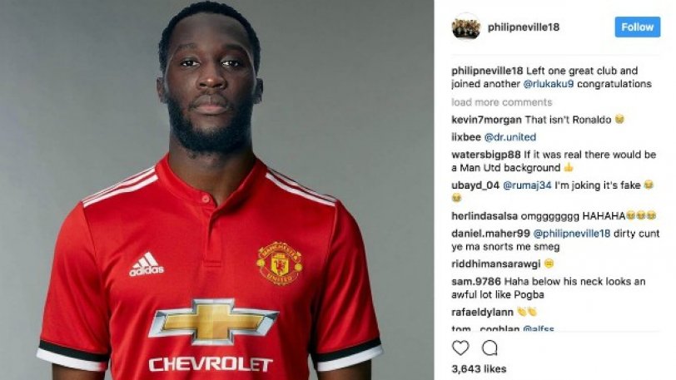Click the post photo of the player
Viewport: 676px width, 380px height.
216,190
